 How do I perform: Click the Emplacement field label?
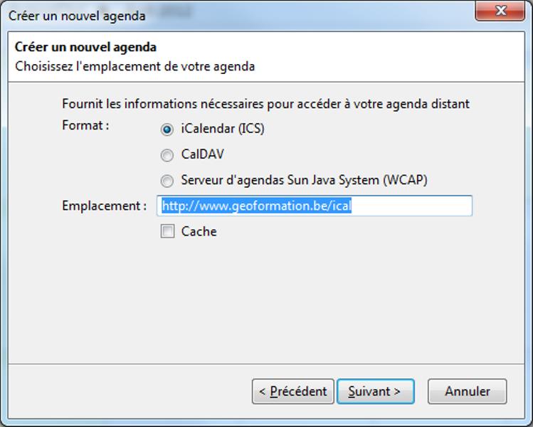click(x=105, y=206)
